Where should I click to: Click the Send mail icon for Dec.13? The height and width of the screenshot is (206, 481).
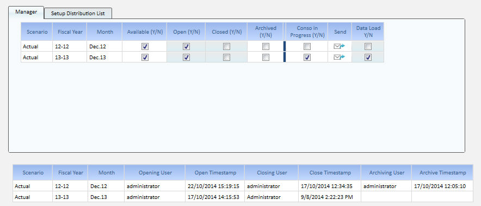[340, 57]
